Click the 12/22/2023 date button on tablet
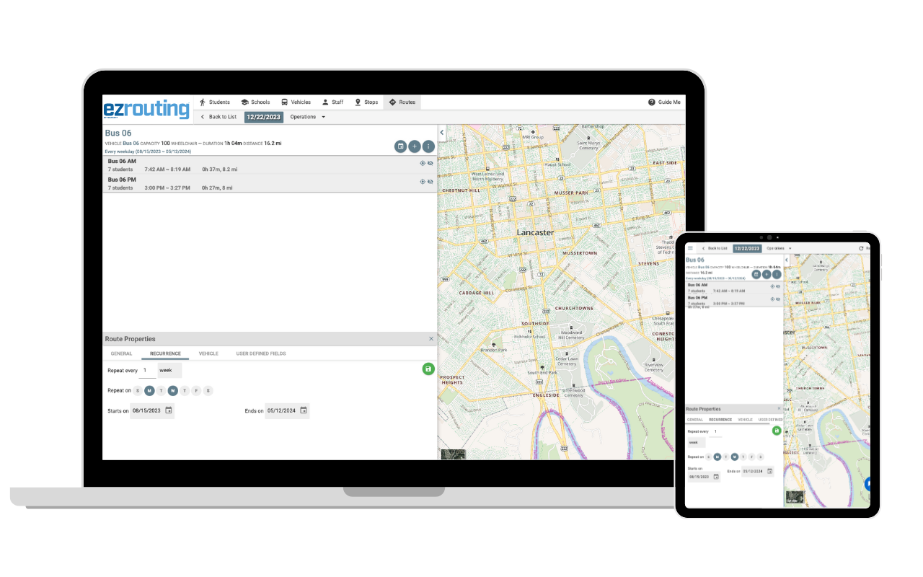The height and width of the screenshot is (577, 923). point(747,248)
